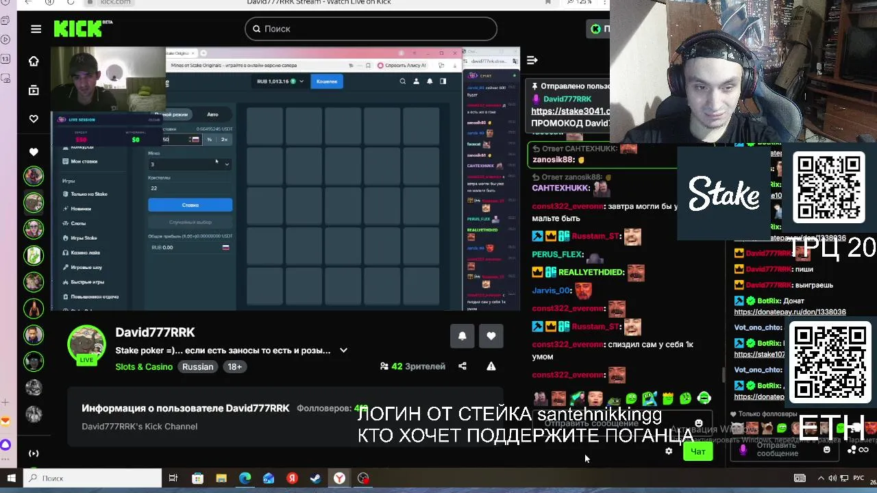Open Following via the heart outline icon

point(34,119)
